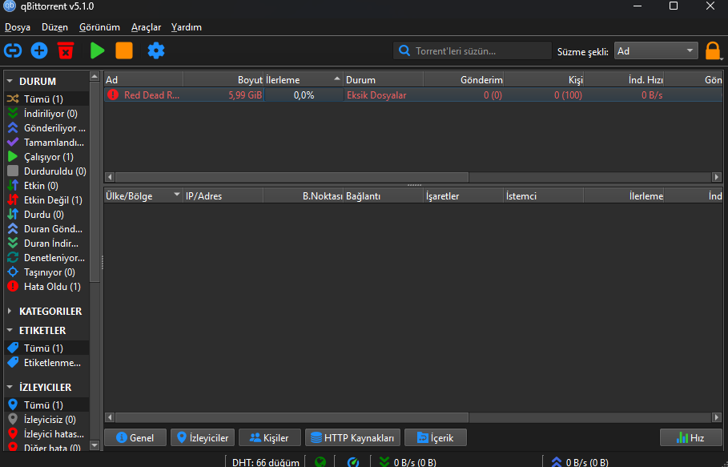Image resolution: width=728 pixels, height=467 pixels.
Task: Switch to the İçerik tab
Action: [x=436, y=437]
